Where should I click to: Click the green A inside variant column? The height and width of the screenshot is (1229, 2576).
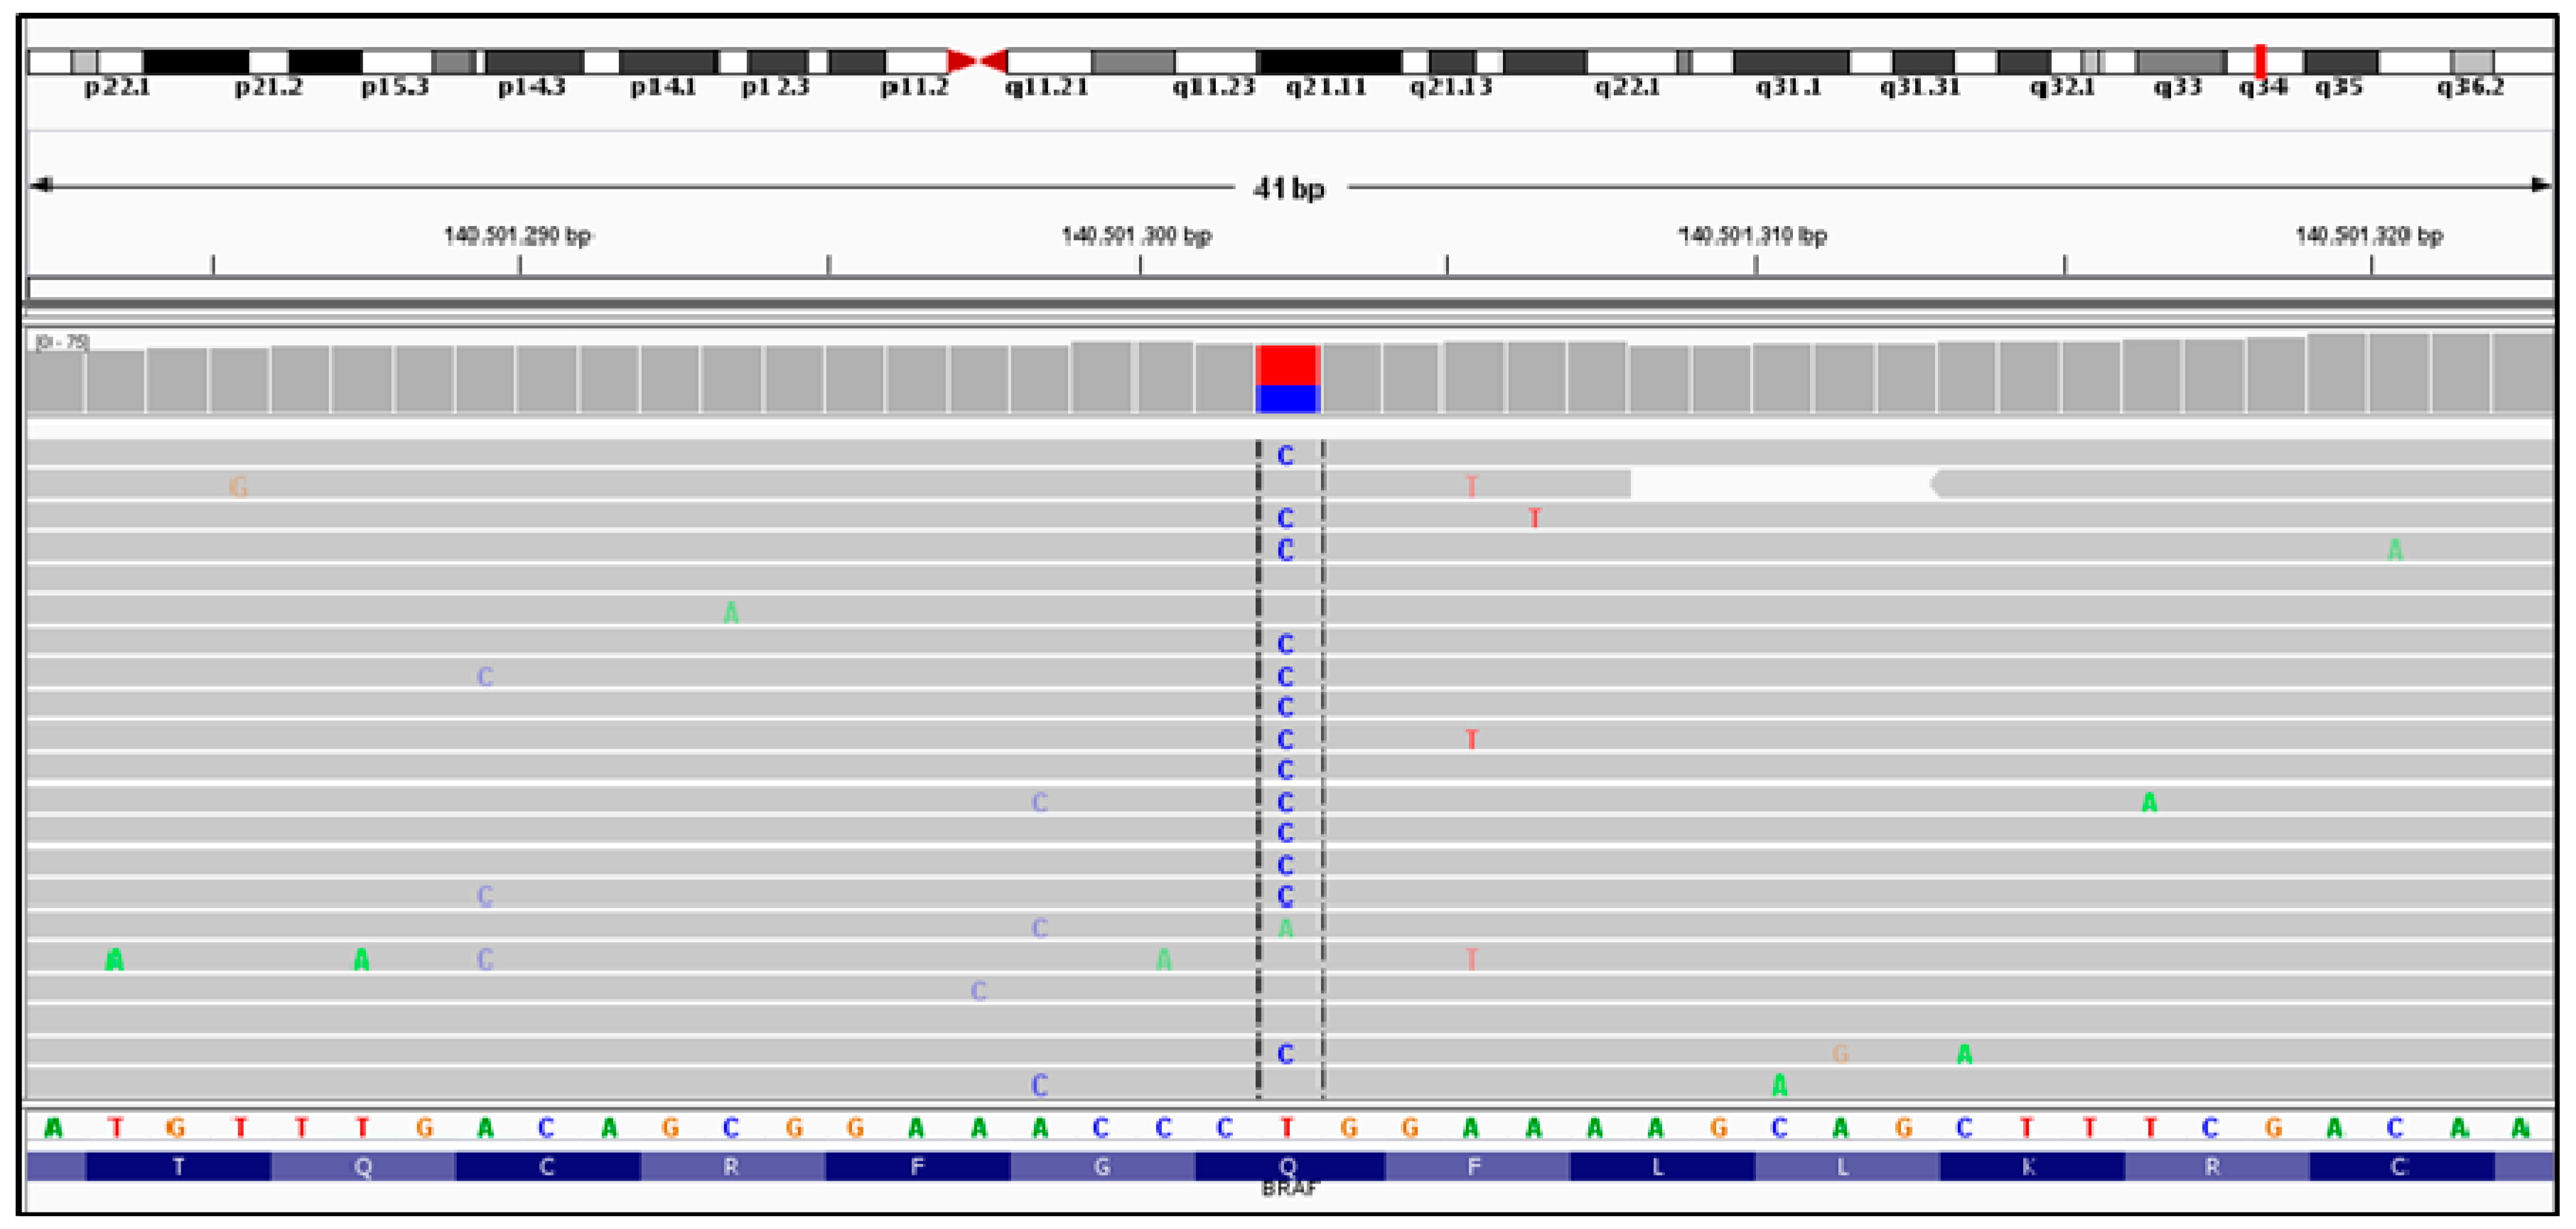point(1286,928)
